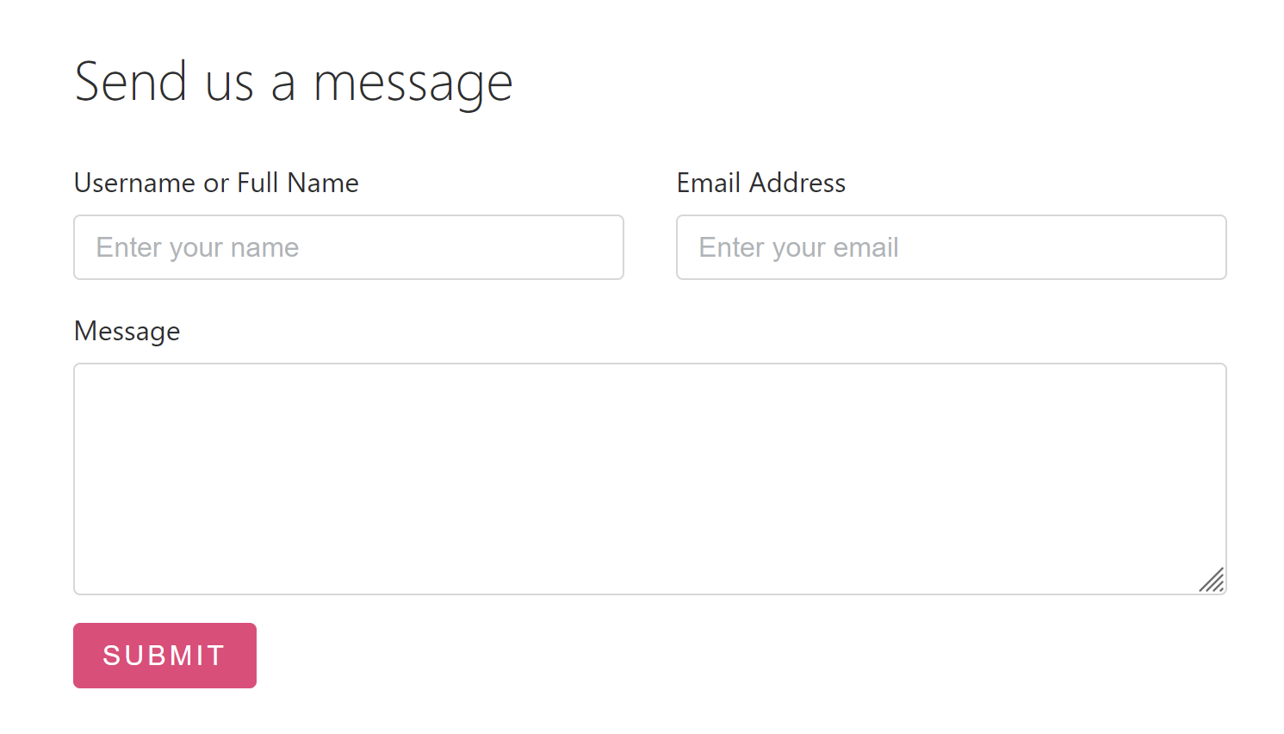Select the 'Username or Full Name' label
The width and height of the screenshot is (1284, 734).
pyautogui.click(x=216, y=183)
